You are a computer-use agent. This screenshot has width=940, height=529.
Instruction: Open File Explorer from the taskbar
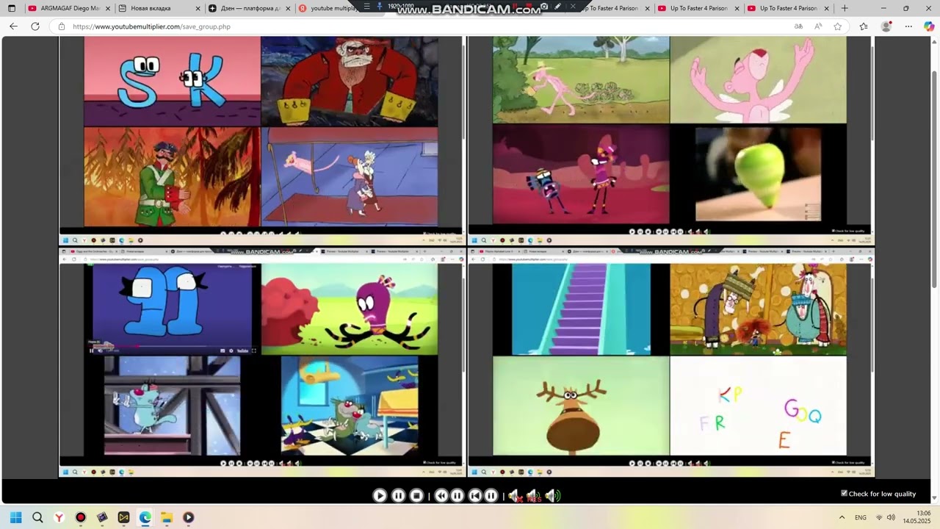coord(167,517)
